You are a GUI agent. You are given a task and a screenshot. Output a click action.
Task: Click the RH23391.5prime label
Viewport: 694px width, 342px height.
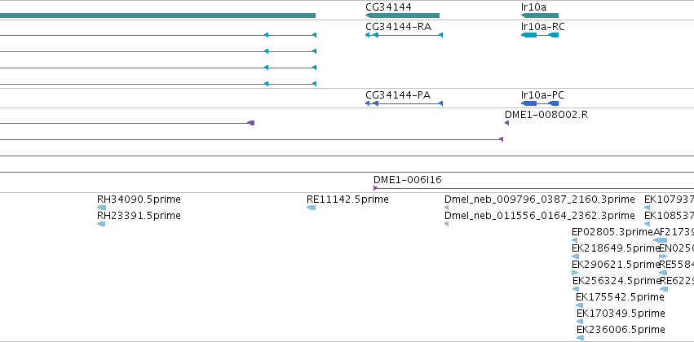pyautogui.click(x=139, y=216)
